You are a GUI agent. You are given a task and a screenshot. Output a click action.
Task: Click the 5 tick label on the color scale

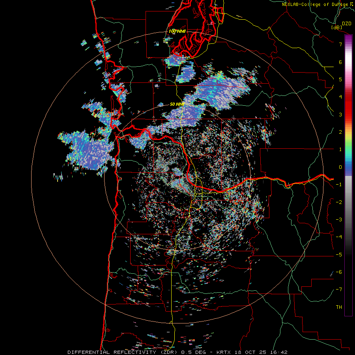(x=340, y=79)
